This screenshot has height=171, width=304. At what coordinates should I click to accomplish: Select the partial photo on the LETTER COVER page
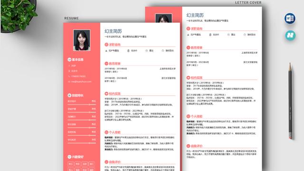pos(163,18)
